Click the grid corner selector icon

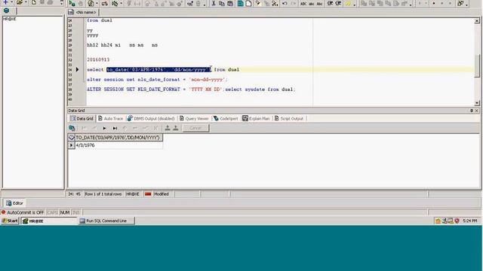pos(72,138)
